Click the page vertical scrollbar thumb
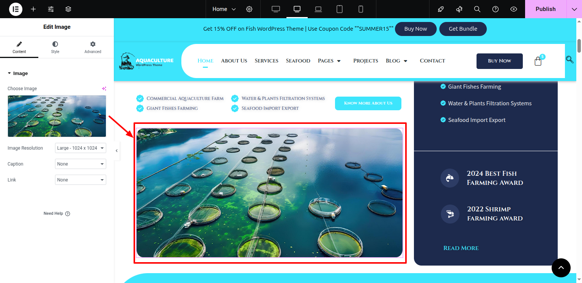582x283 pixels. [x=579, y=46]
